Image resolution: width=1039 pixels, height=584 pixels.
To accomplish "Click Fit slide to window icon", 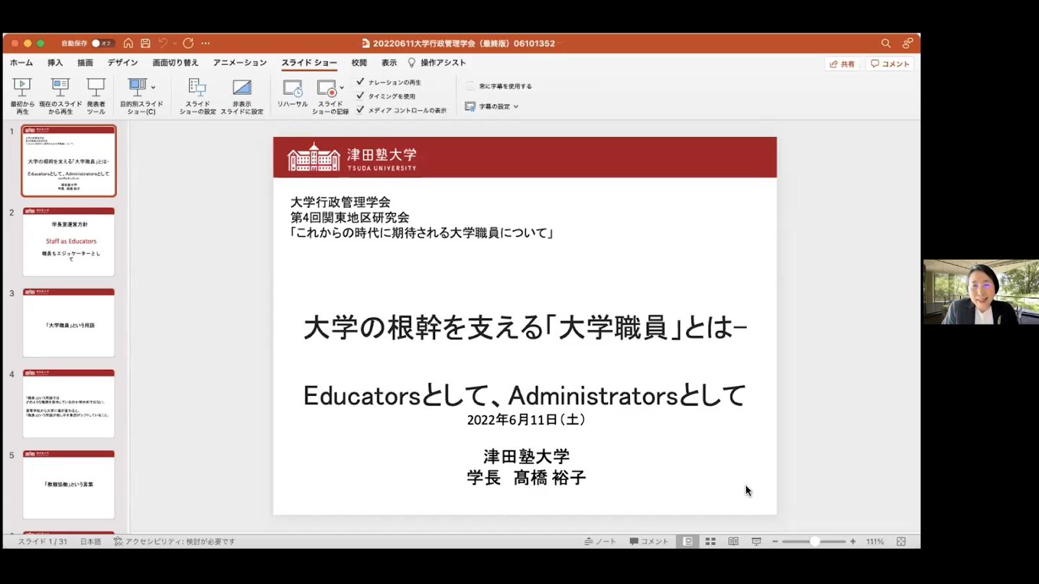I will coord(901,541).
